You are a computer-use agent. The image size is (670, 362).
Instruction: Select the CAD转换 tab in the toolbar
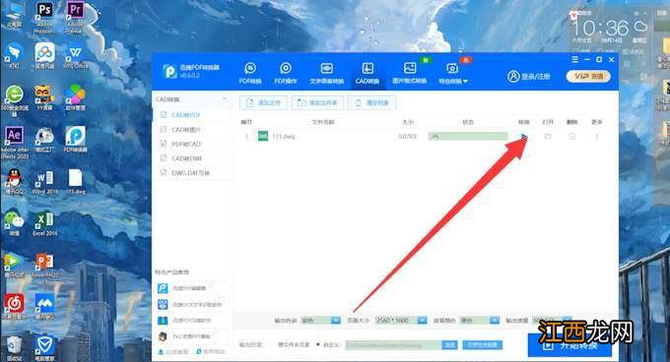click(368, 74)
